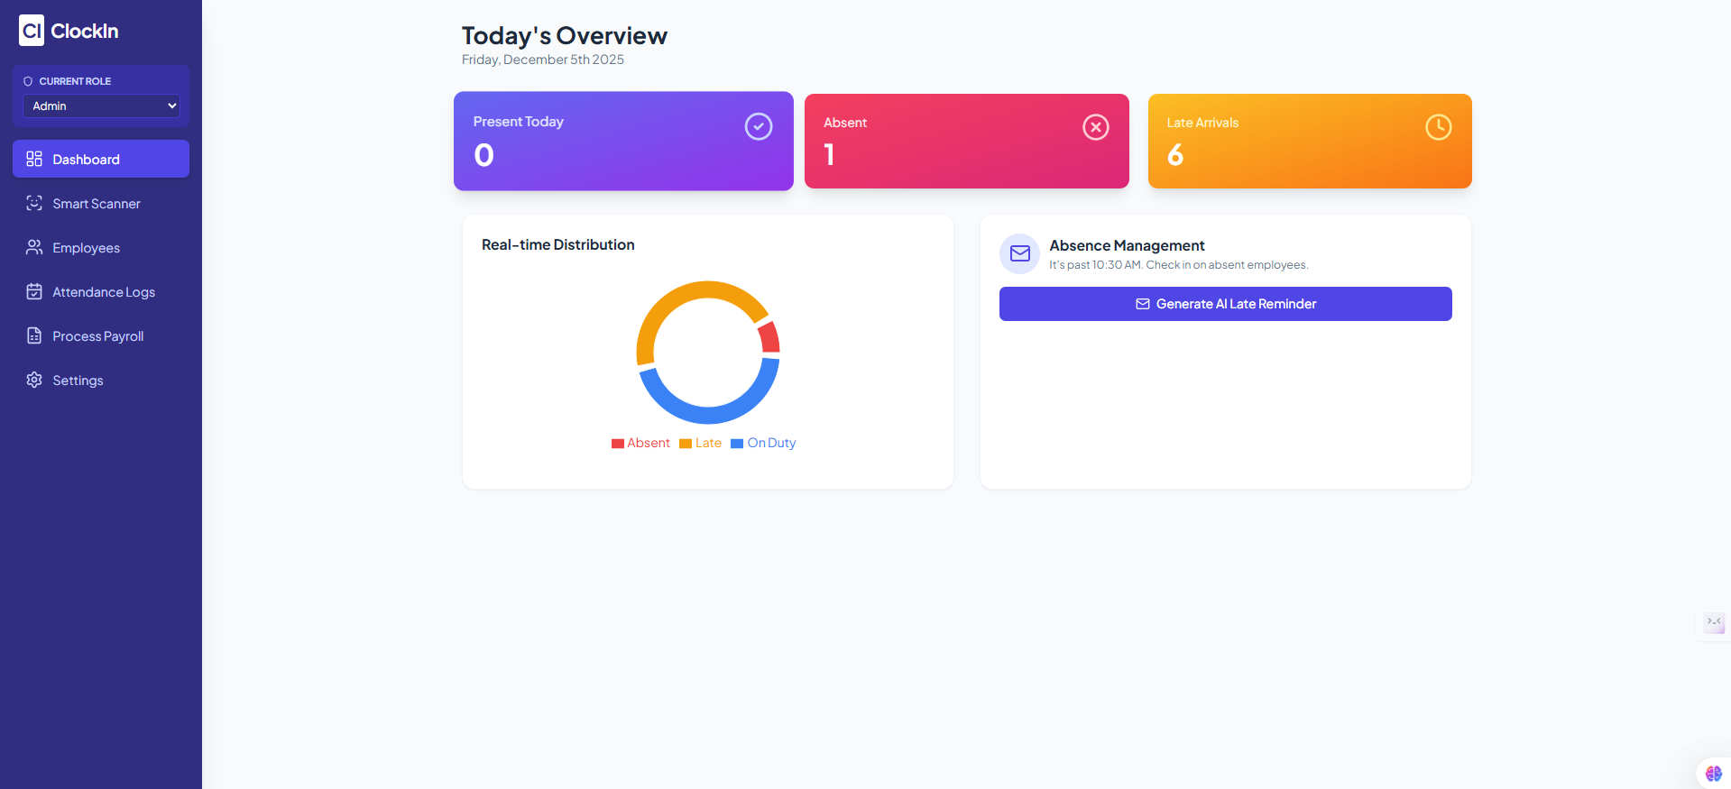Image resolution: width=1731 pixels, height=789 pixels.
Task: Open the brain icon widget at bottom right
Action: (x=1713, y=774)
